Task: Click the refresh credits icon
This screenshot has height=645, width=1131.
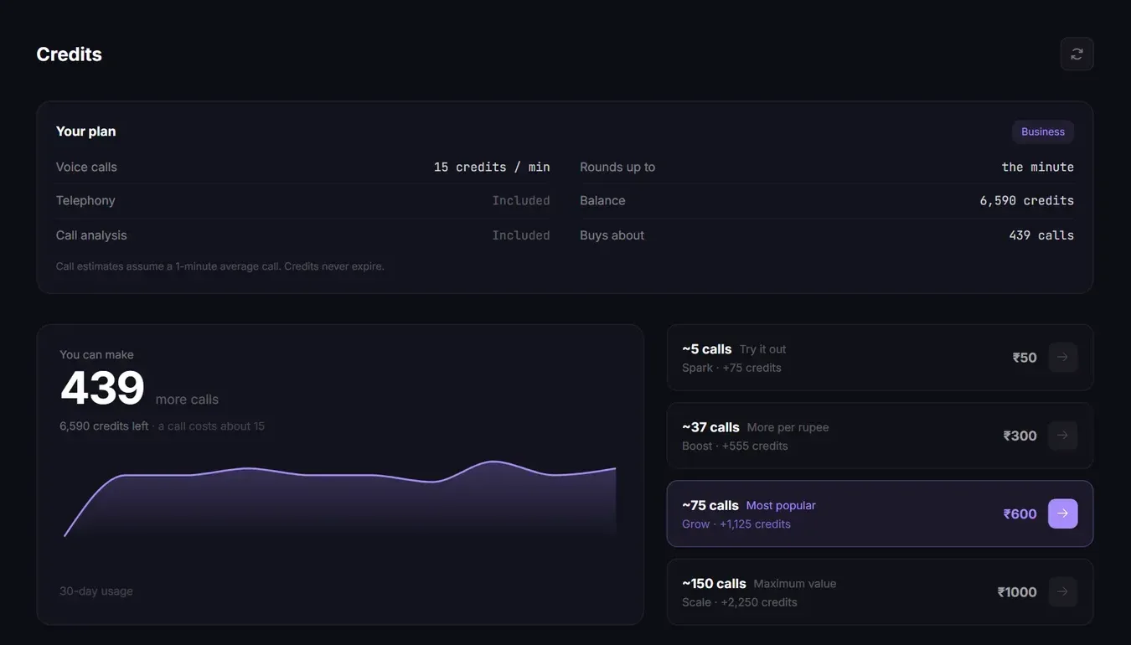Action: (1077, 54)
